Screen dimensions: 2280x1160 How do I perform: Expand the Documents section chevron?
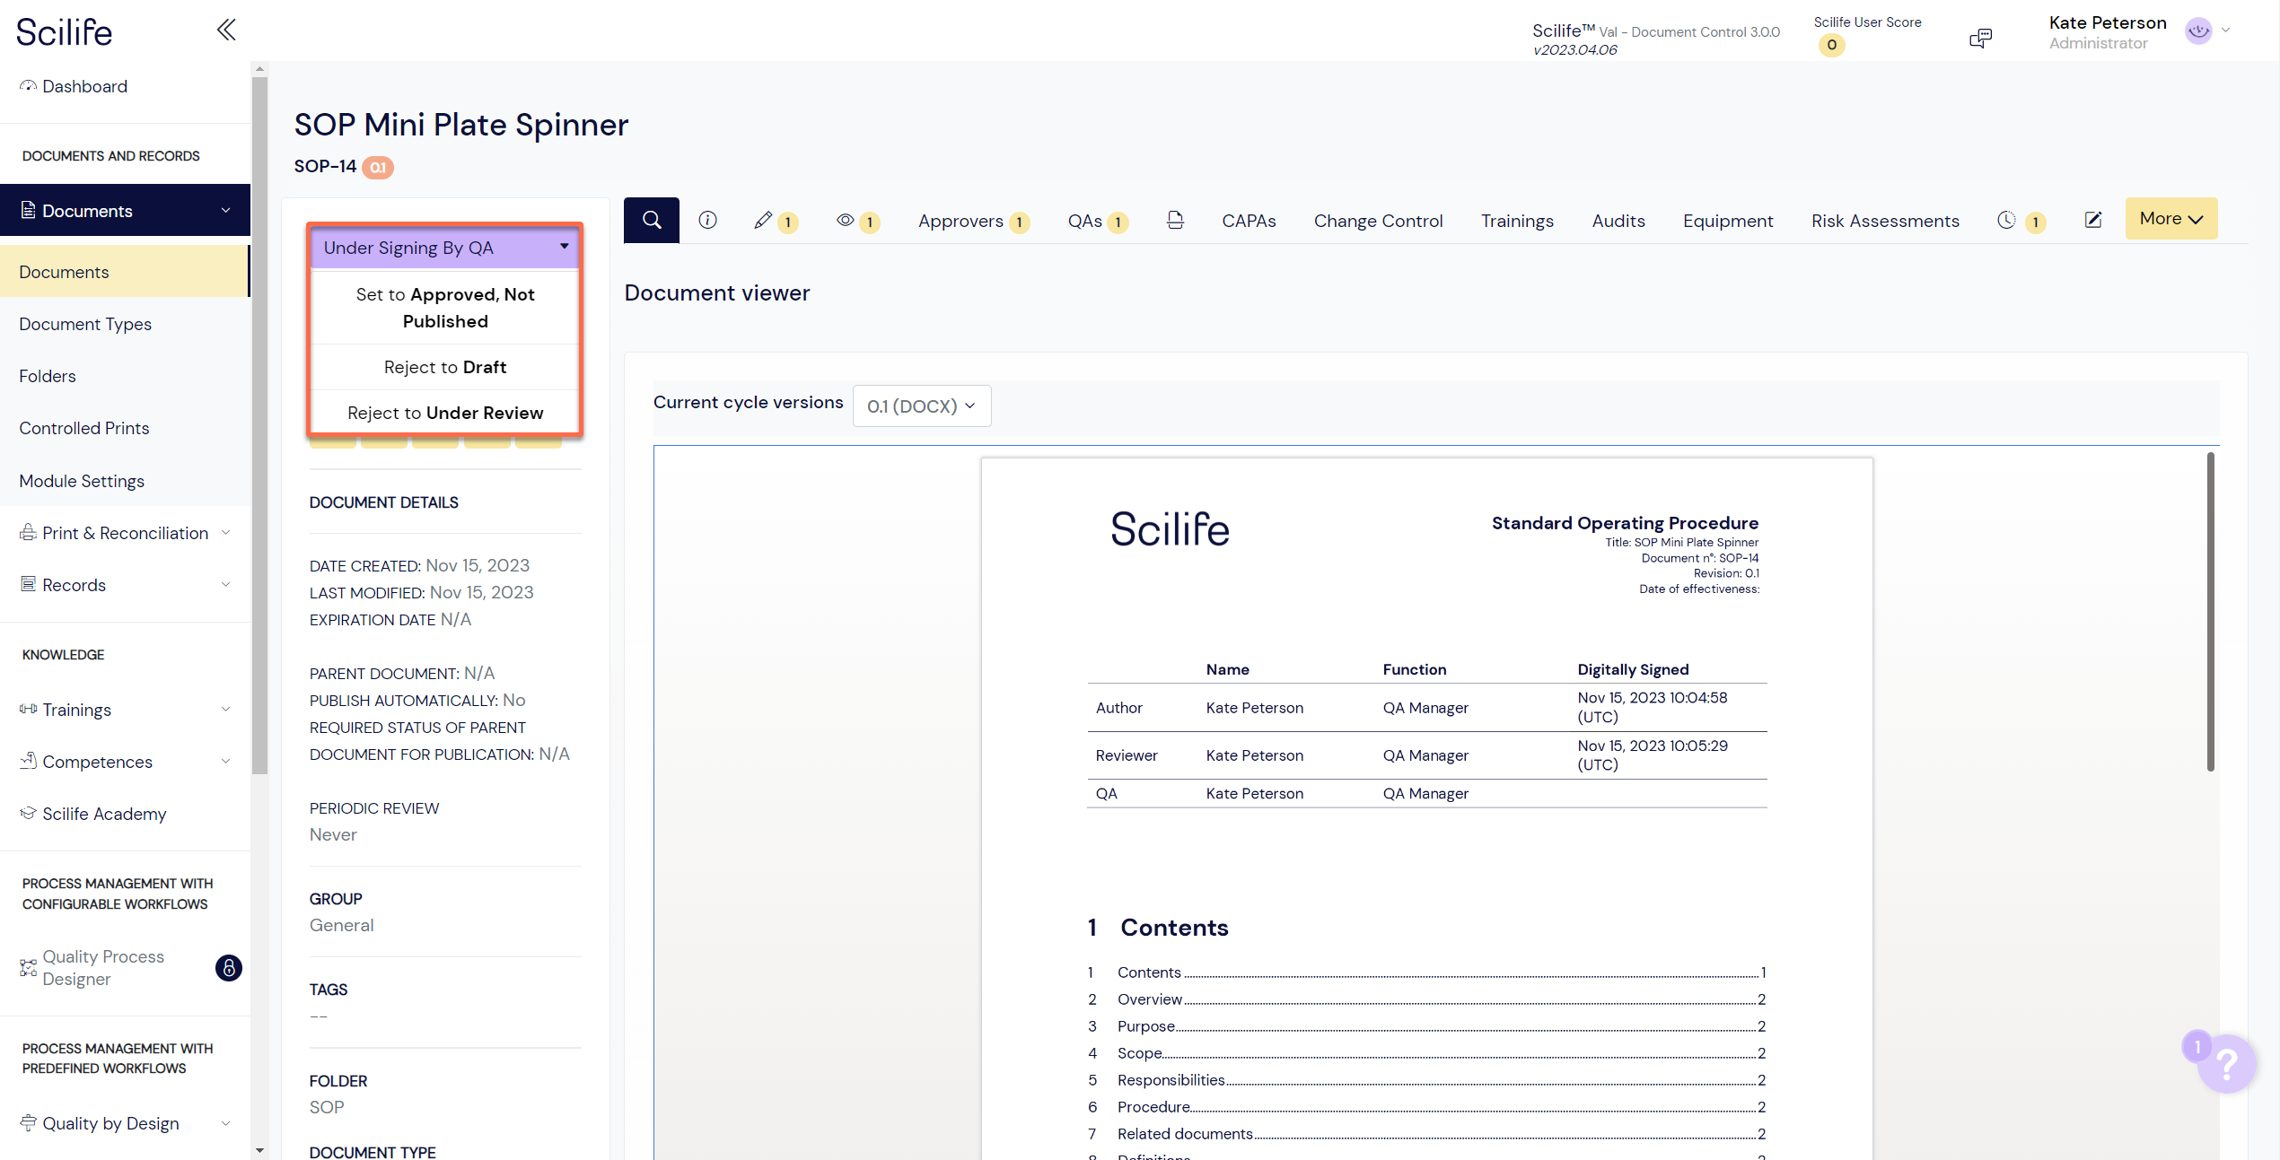point(225,211)
